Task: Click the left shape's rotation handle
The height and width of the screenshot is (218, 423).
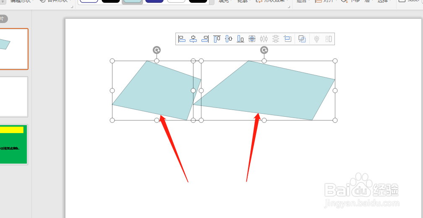Action: 157,50
